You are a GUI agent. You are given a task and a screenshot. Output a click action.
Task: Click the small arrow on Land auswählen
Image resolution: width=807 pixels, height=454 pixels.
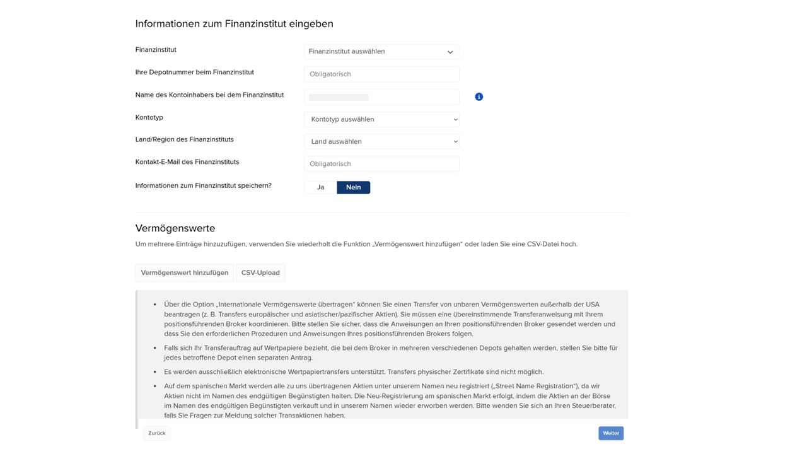[x=455, y=142]
